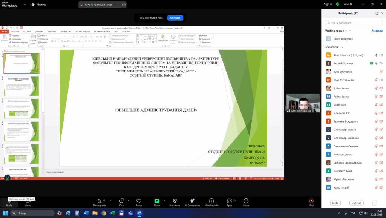Click the Invite button
386x218 pixels.
(x=335, y=203)
